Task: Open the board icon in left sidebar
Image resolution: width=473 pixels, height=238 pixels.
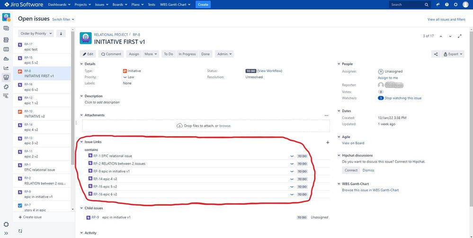Action: 6,28
